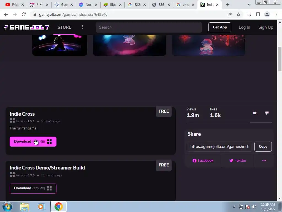Go forward in browser history

[15, 14]
